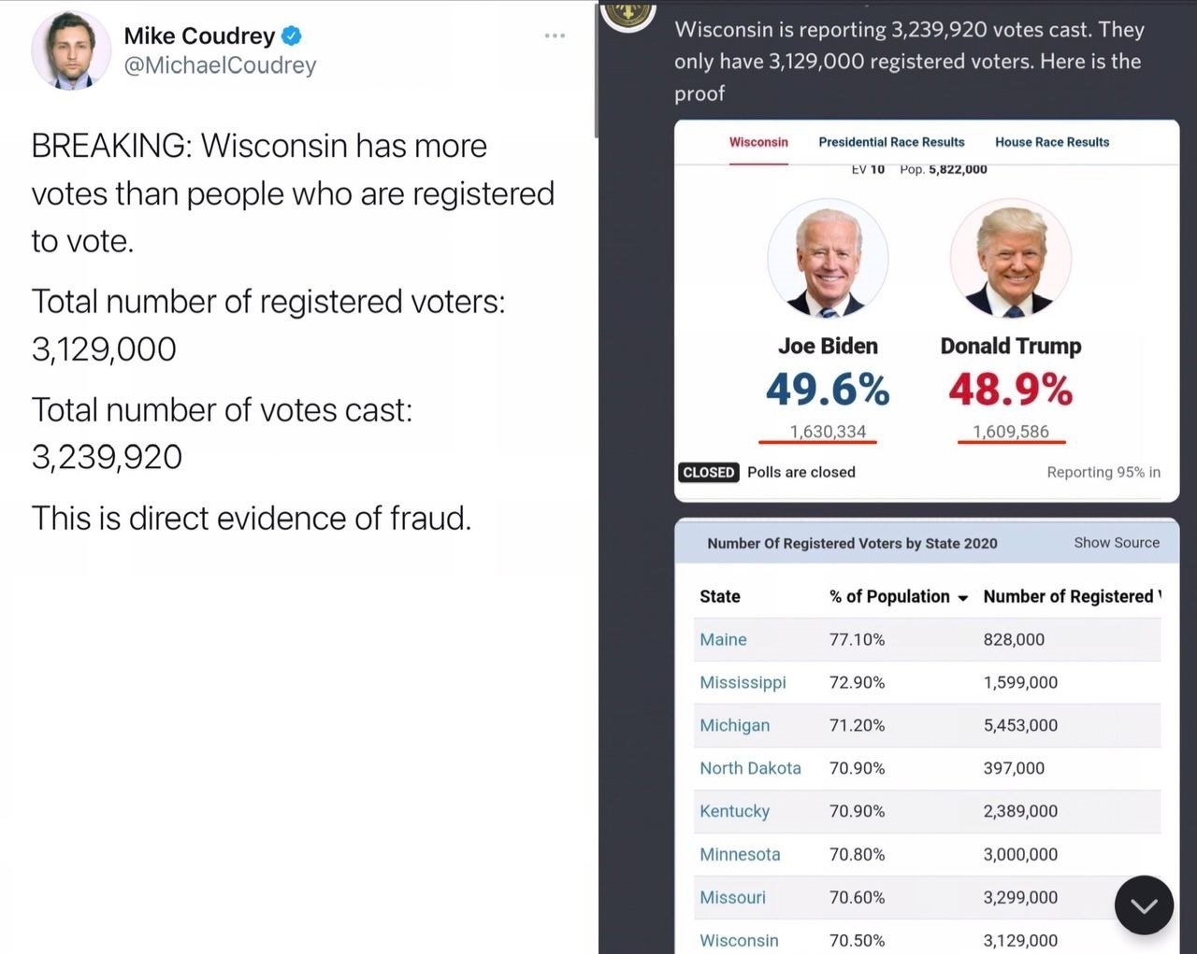Click the poster's avatar in dark panel
The image size is (1197, 954).
627,13
